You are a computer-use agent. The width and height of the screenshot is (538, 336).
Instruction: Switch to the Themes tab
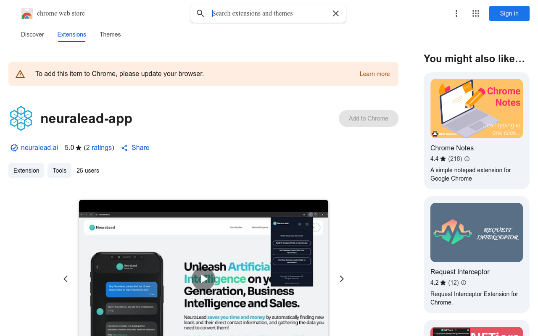[110, 34]
